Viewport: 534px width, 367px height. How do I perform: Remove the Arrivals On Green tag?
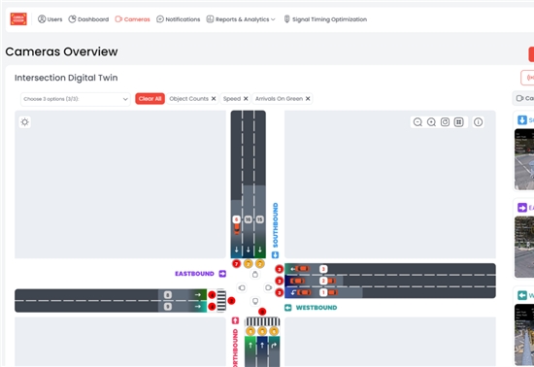(308, 99)
